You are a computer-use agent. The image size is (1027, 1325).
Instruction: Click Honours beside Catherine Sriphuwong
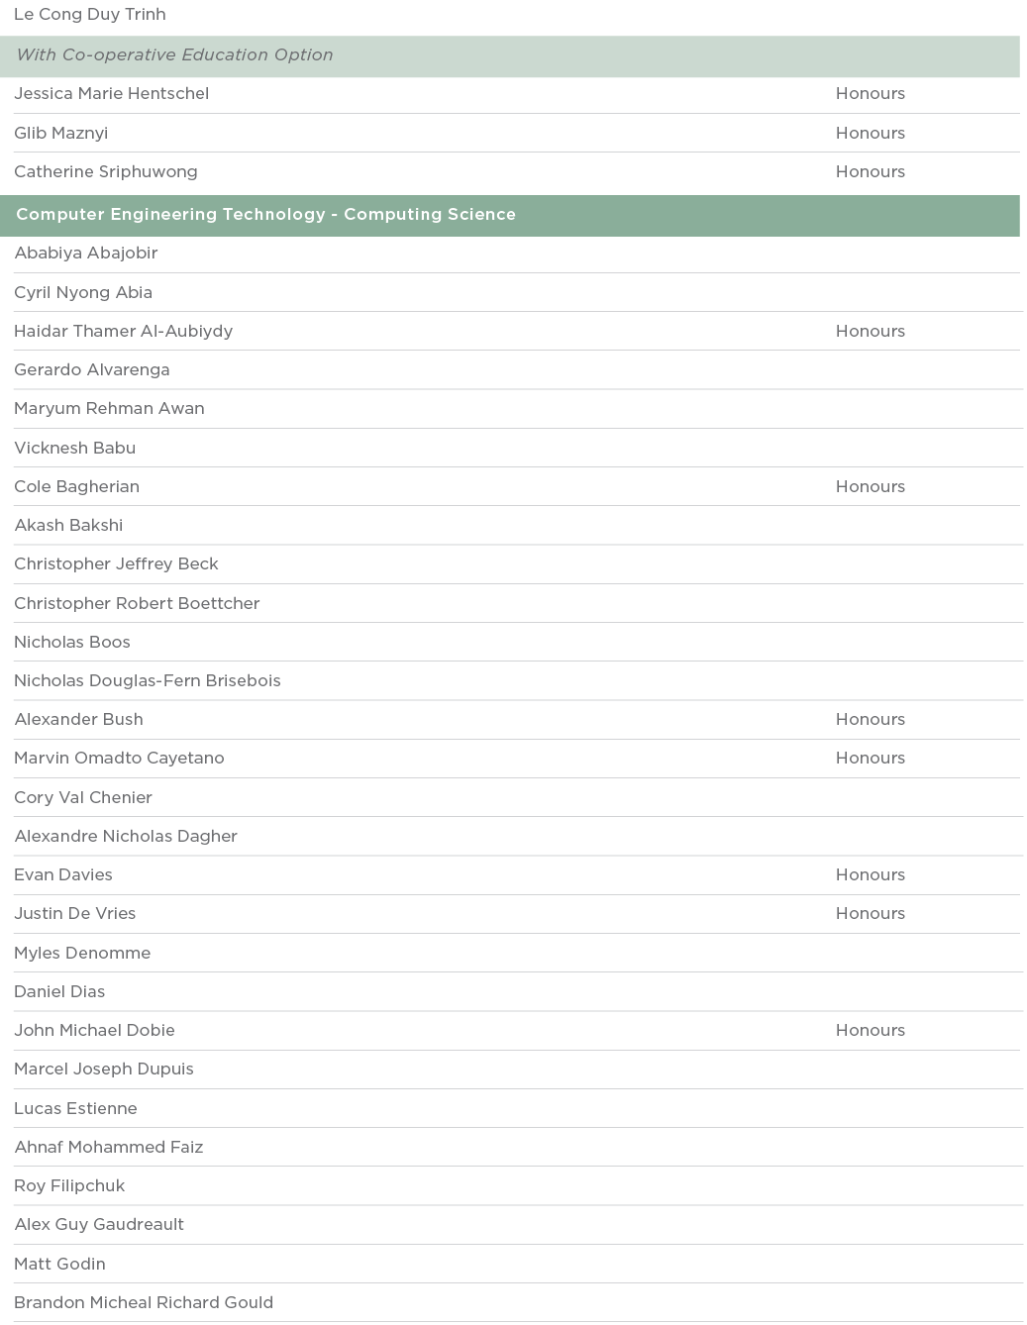(x=870, y=172)
